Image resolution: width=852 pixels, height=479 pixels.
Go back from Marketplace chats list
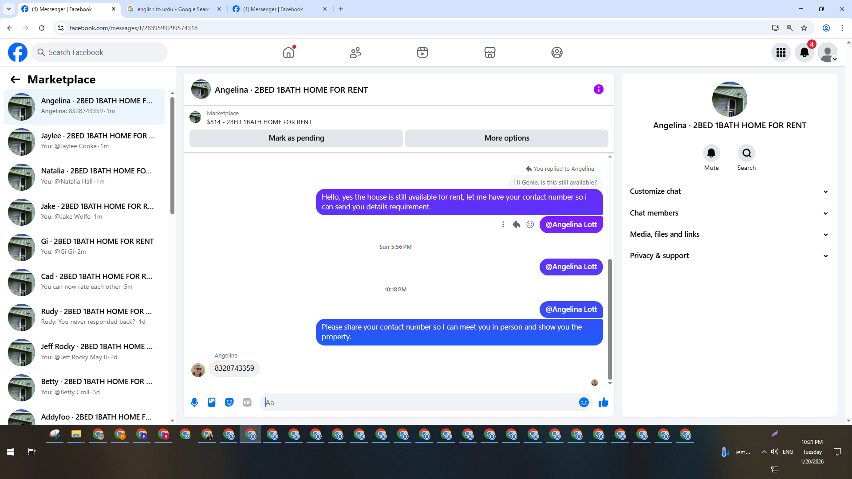[15, 79]
